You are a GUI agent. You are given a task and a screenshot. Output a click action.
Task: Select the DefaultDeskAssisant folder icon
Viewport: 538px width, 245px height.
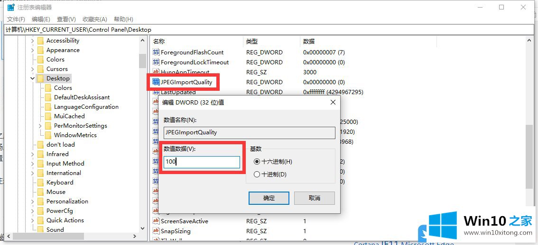(x=48, y=97)
